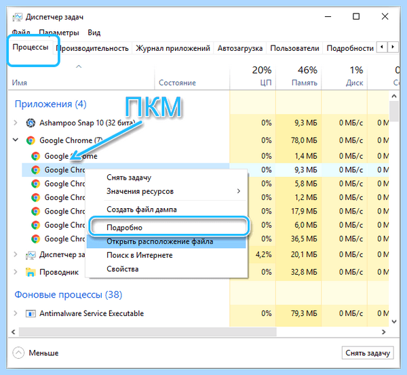This screenshot has width=407, height=375.
Task: Choose Создать файл дампа in context menu
Action: (166, 210)
